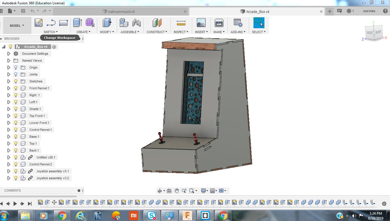Open the CREATE menu
This screenshot has height=221, width=390.
click(x=83, y=32)
